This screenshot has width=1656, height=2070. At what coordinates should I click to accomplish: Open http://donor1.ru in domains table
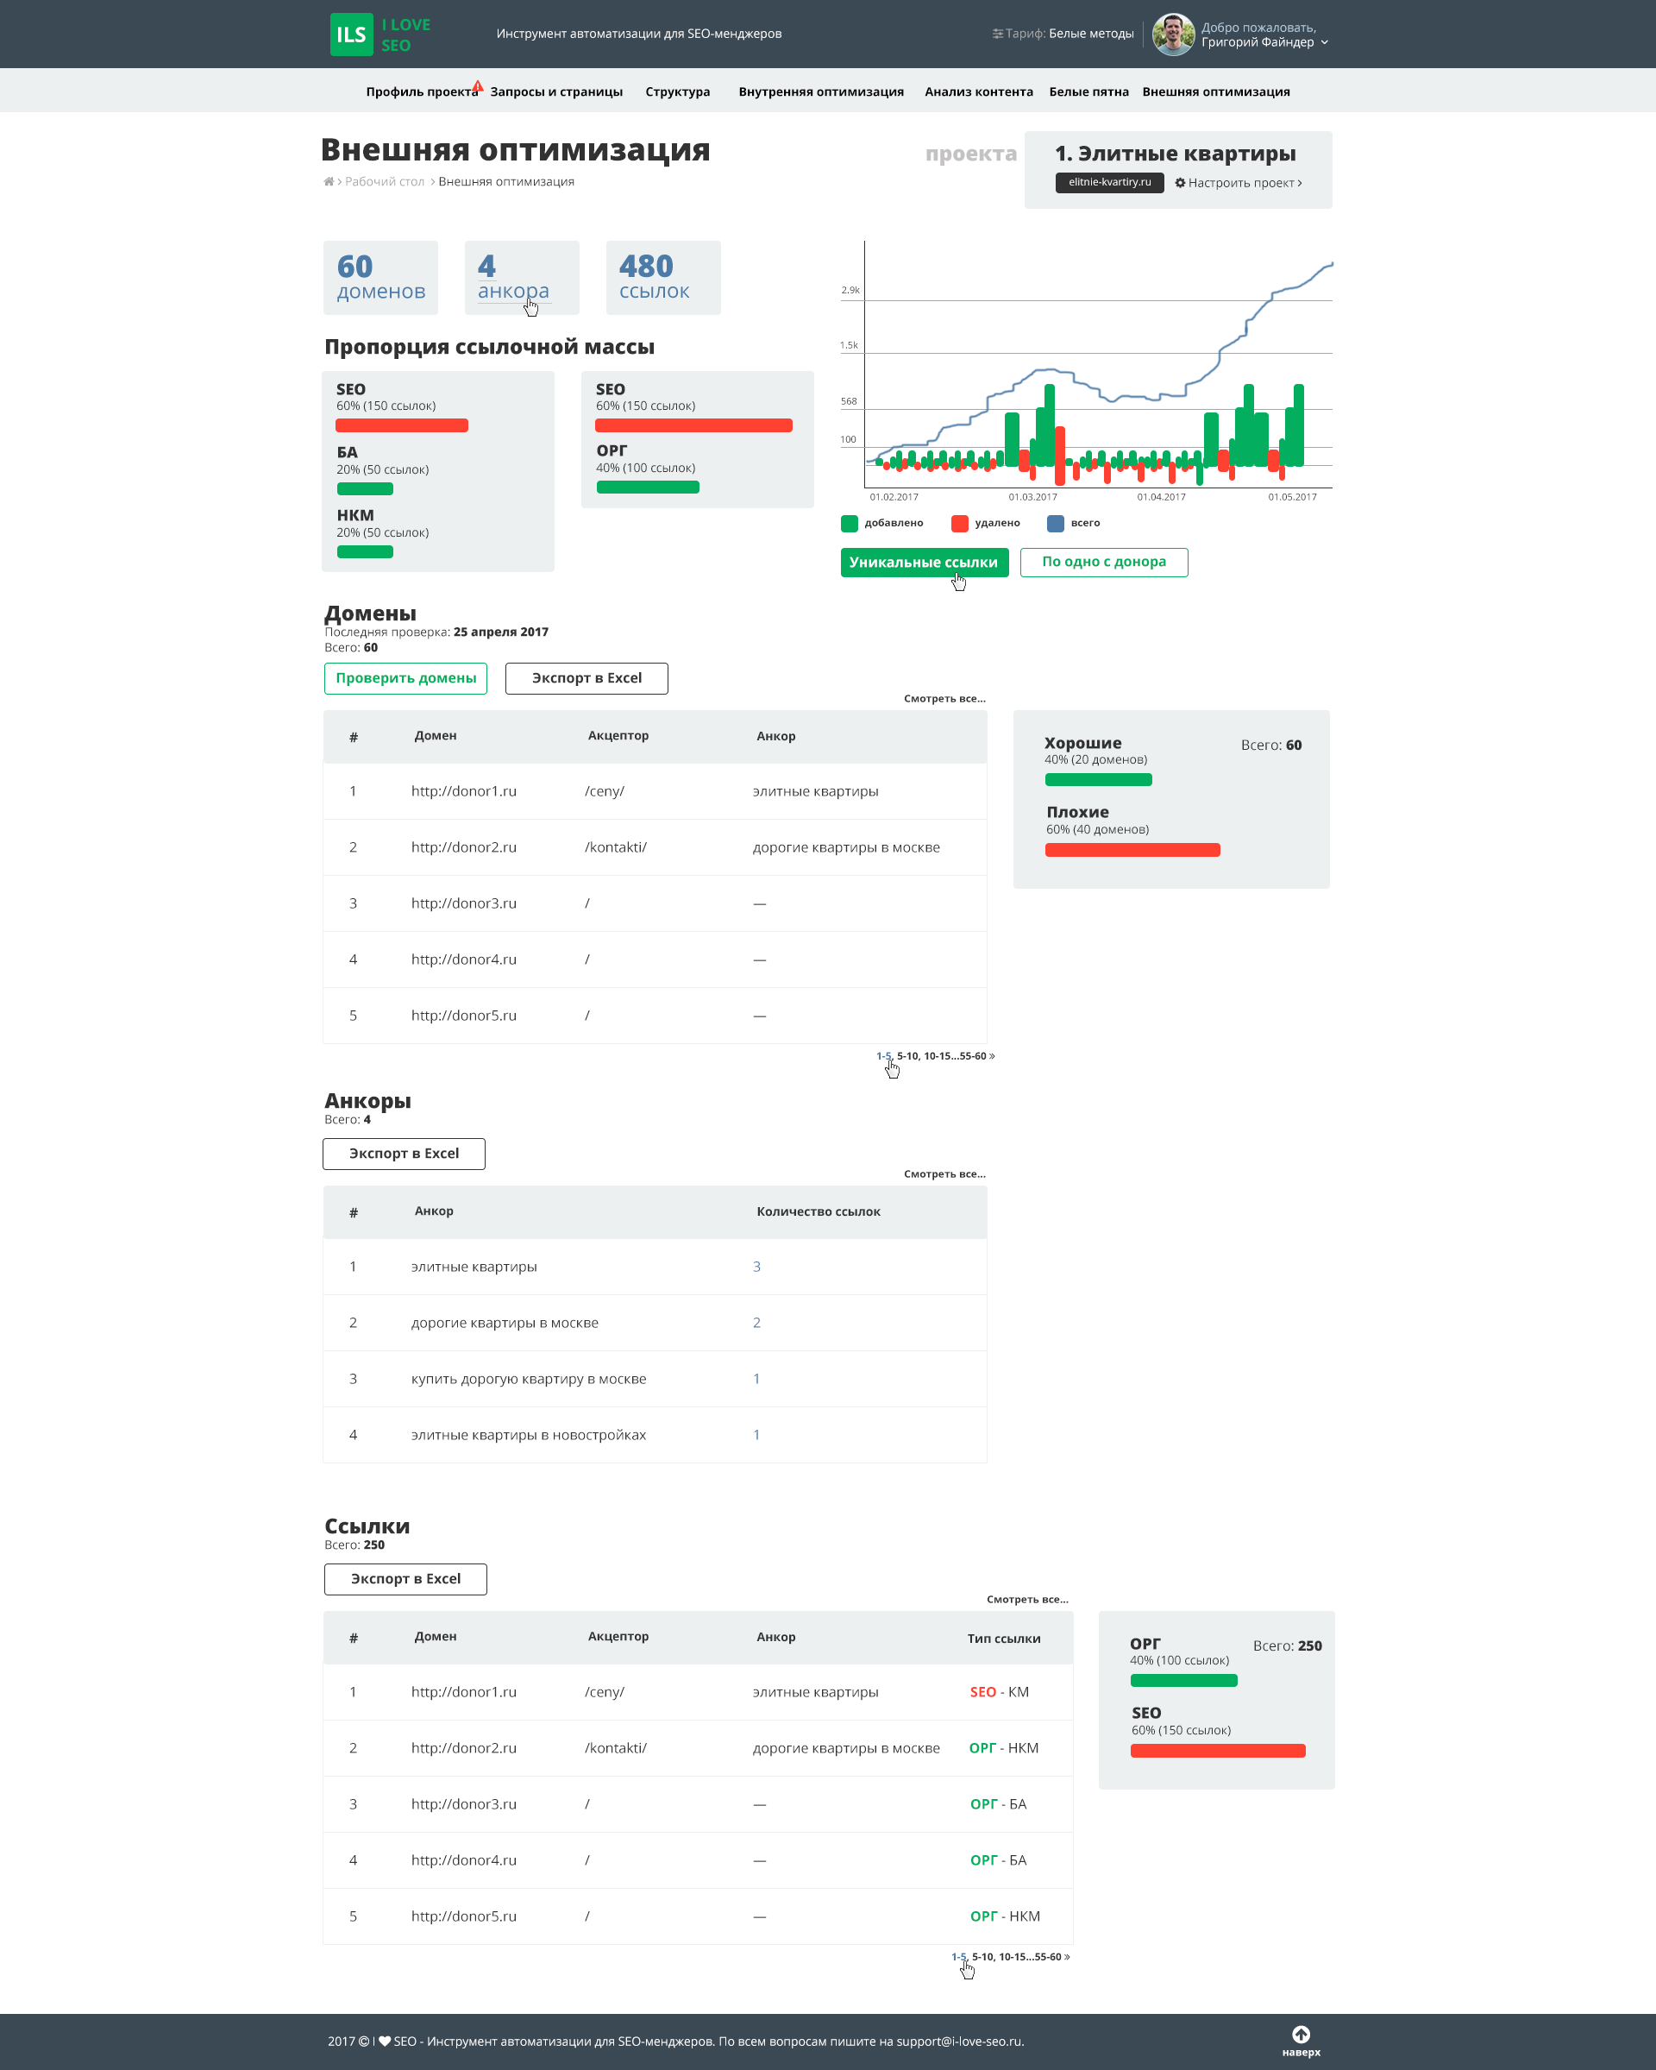[463, 791]
